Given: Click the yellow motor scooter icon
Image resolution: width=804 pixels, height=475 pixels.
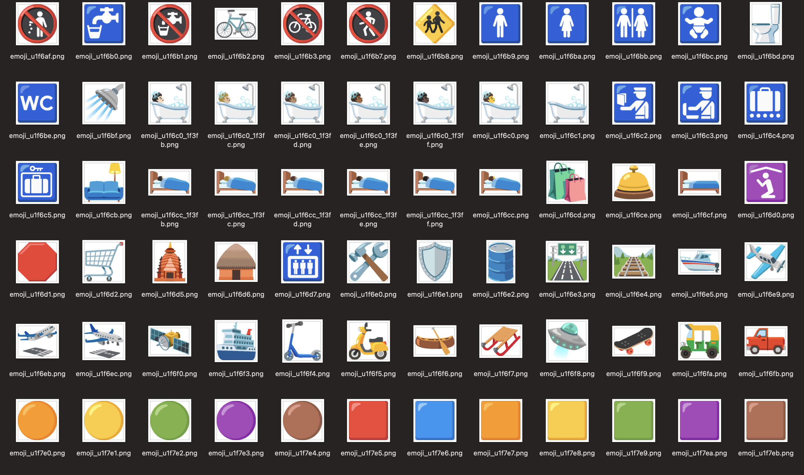Looking at the screenshot, I should pyautogui.click(x=368, y=341).
